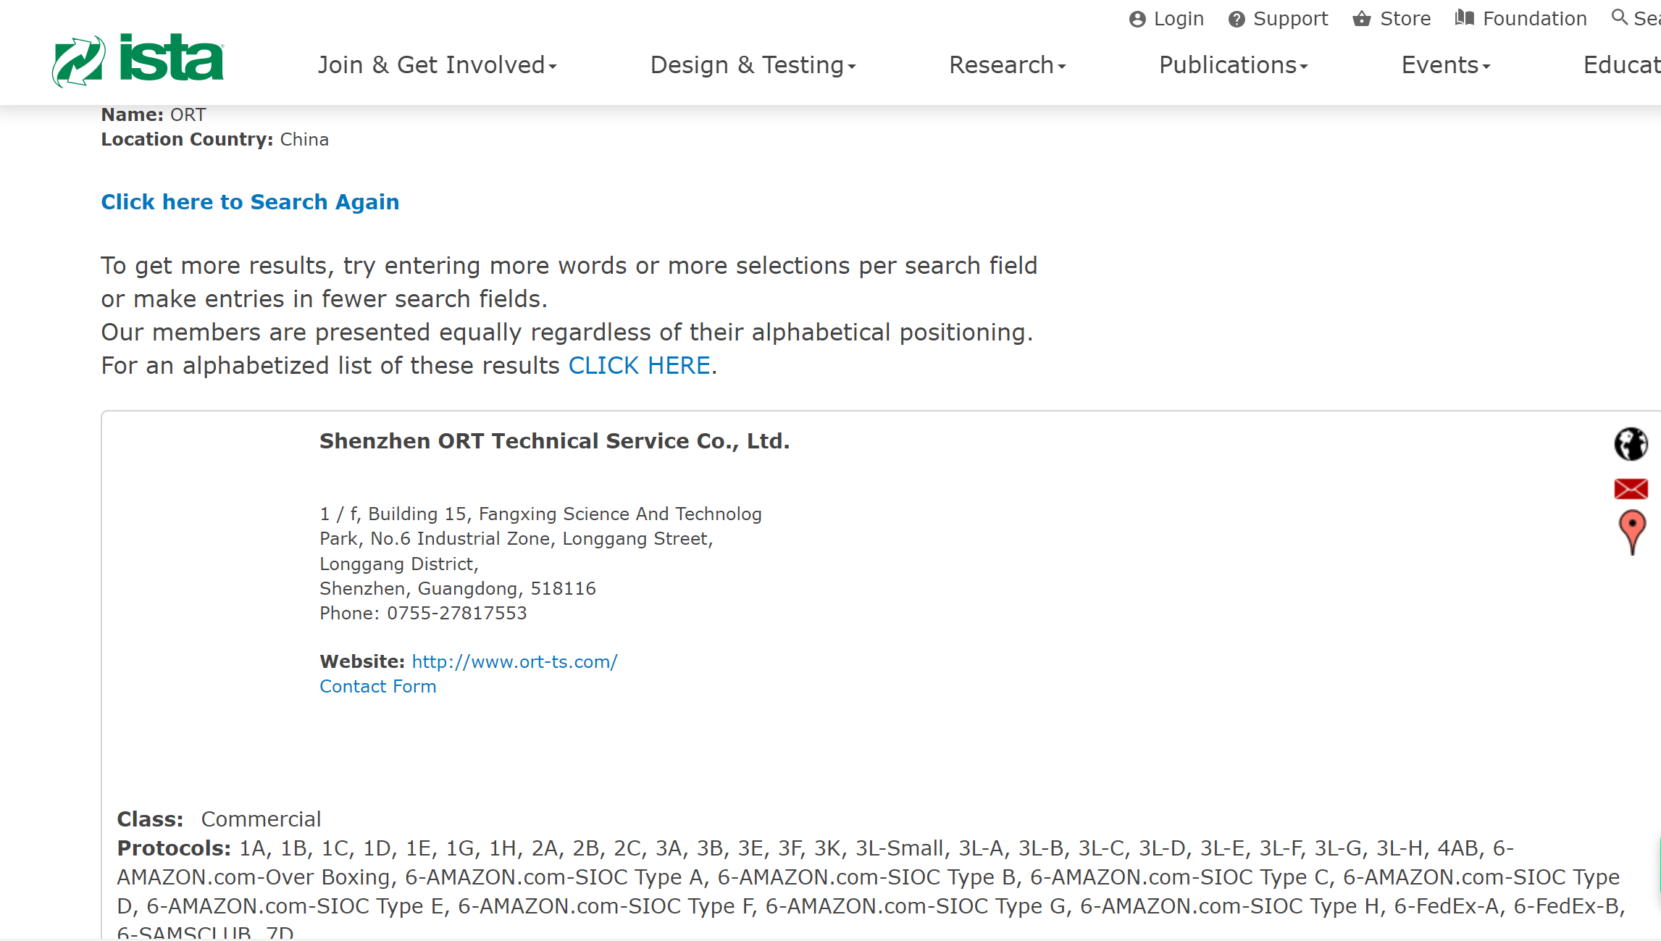Click the 'Name: ORT' text
Screen dimensions: 1661x941
(x=154, y=115)
